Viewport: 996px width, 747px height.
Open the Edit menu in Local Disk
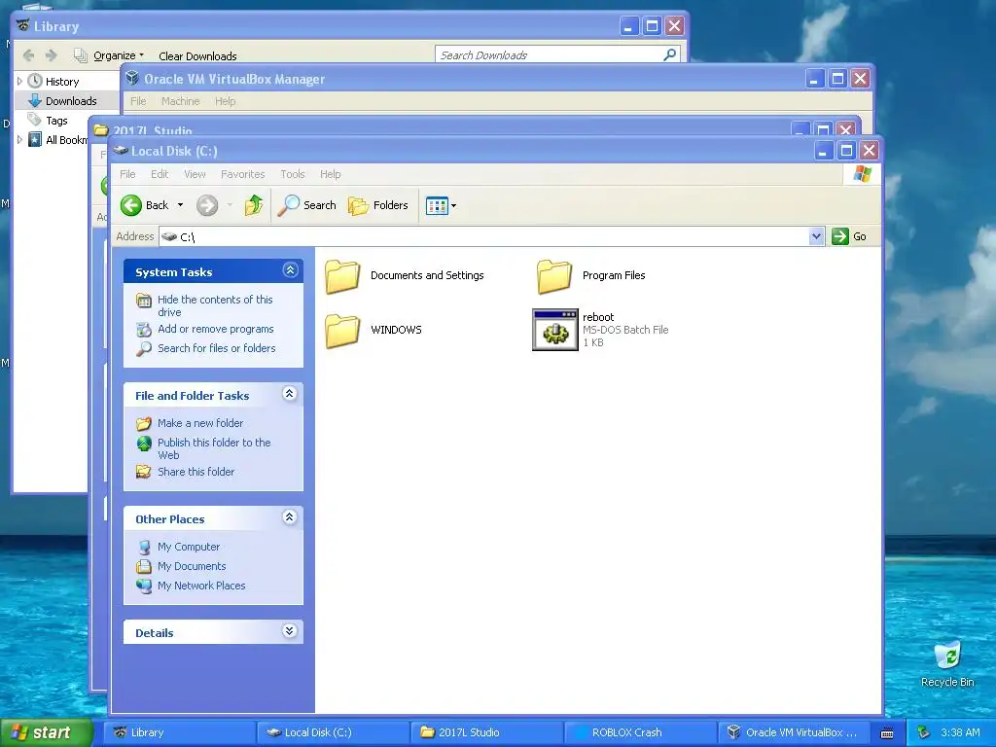[x=160, y=174]
